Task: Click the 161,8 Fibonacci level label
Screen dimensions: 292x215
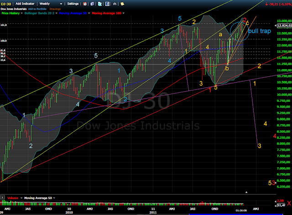Action: pos(4,25)
